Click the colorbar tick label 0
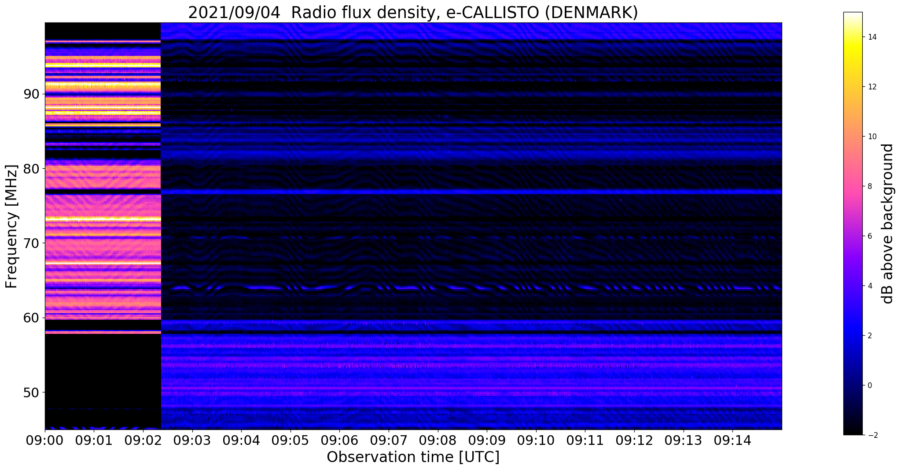 click(x=870, y=385)
